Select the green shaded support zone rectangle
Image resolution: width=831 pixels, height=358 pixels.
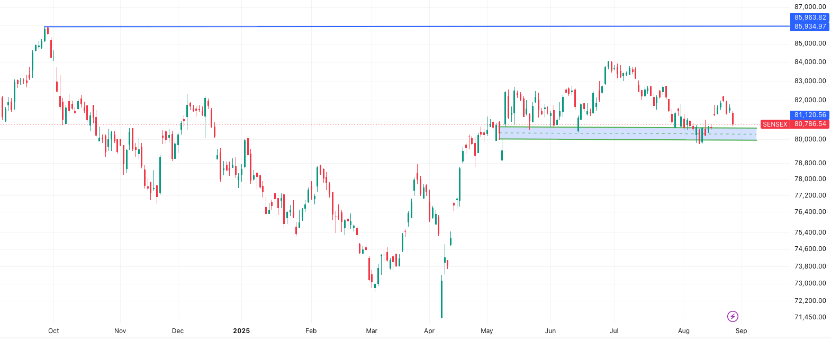pos(628,133)
